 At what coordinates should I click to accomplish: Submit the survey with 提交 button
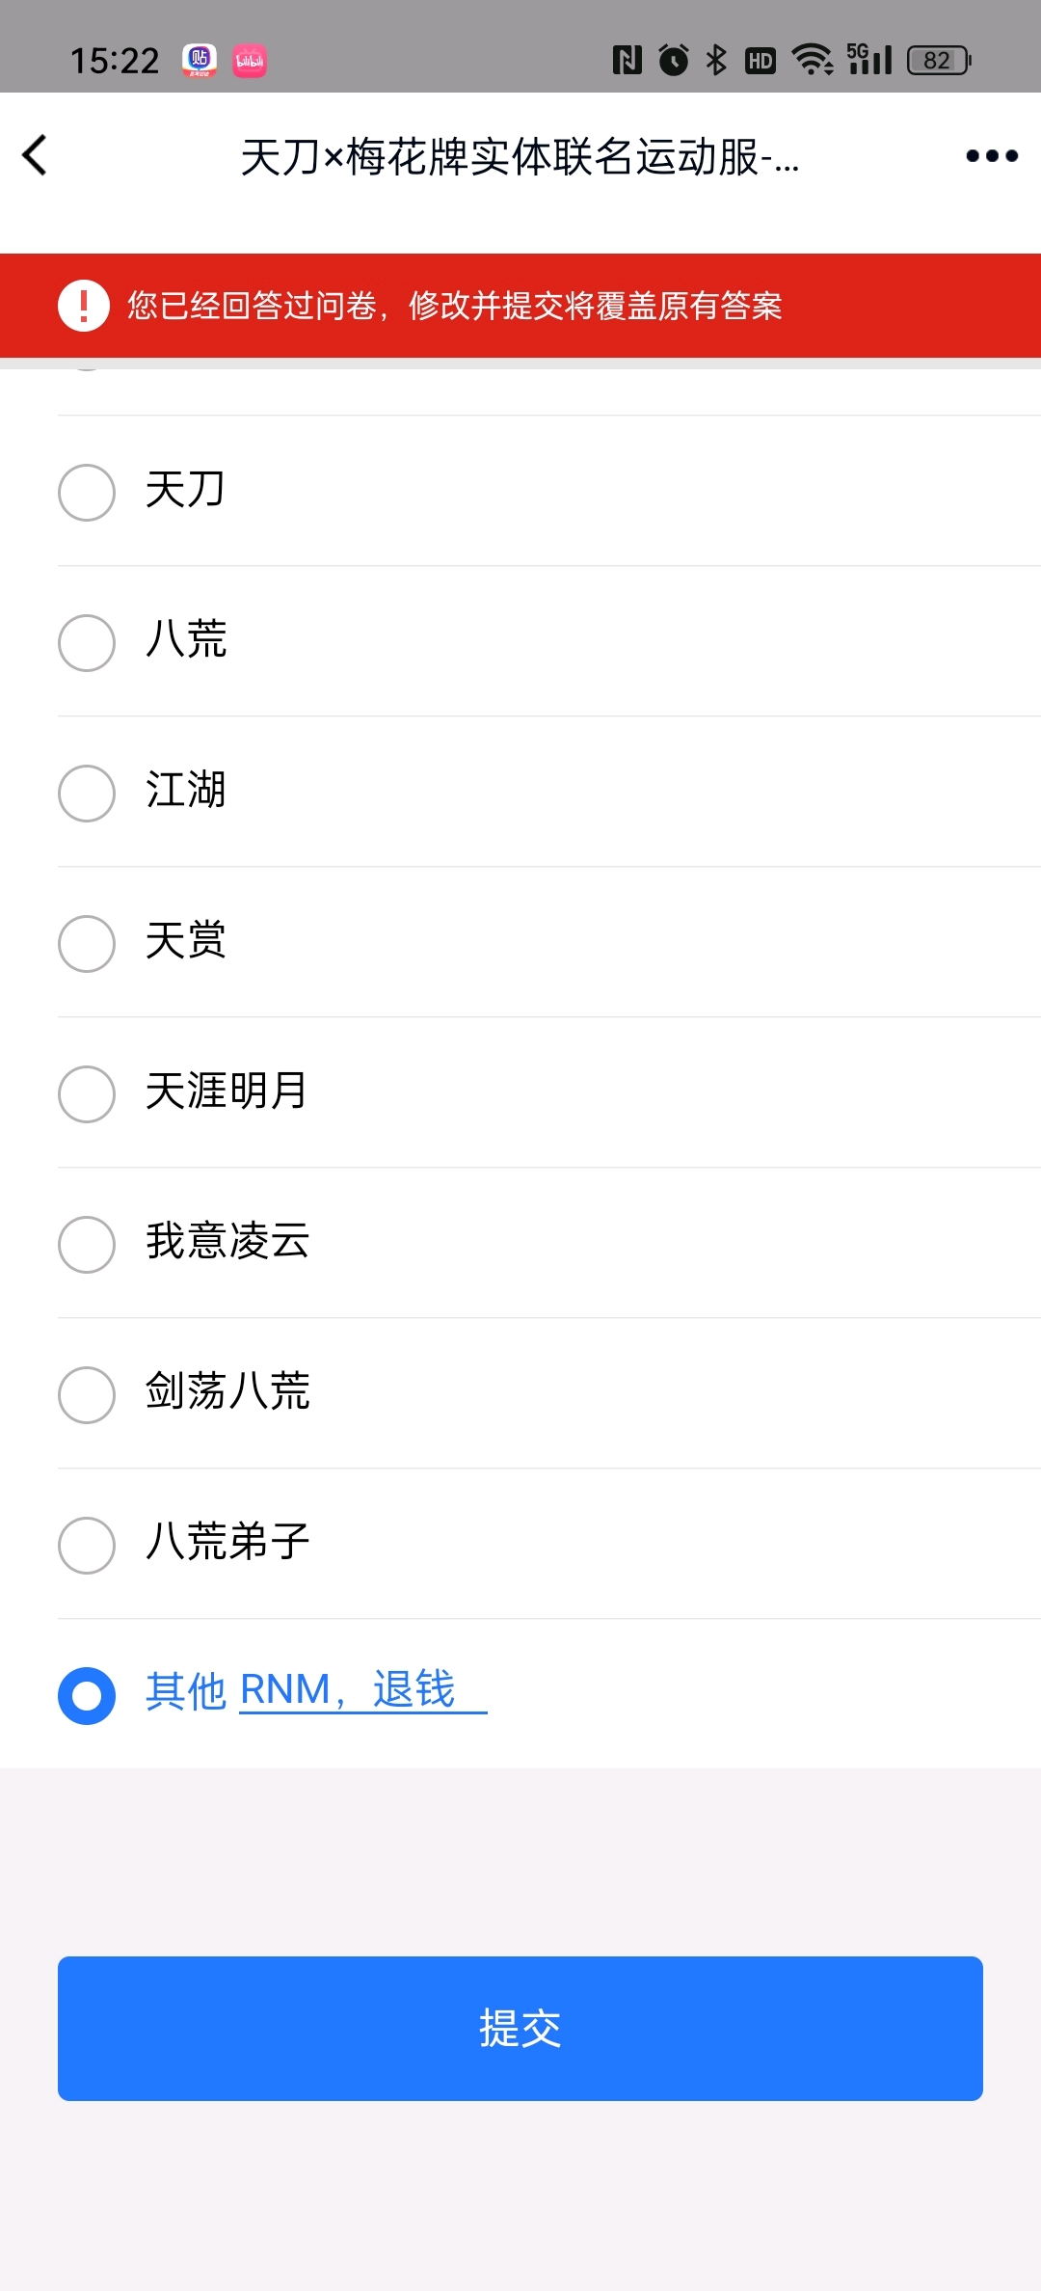[x=520, y=2029]
